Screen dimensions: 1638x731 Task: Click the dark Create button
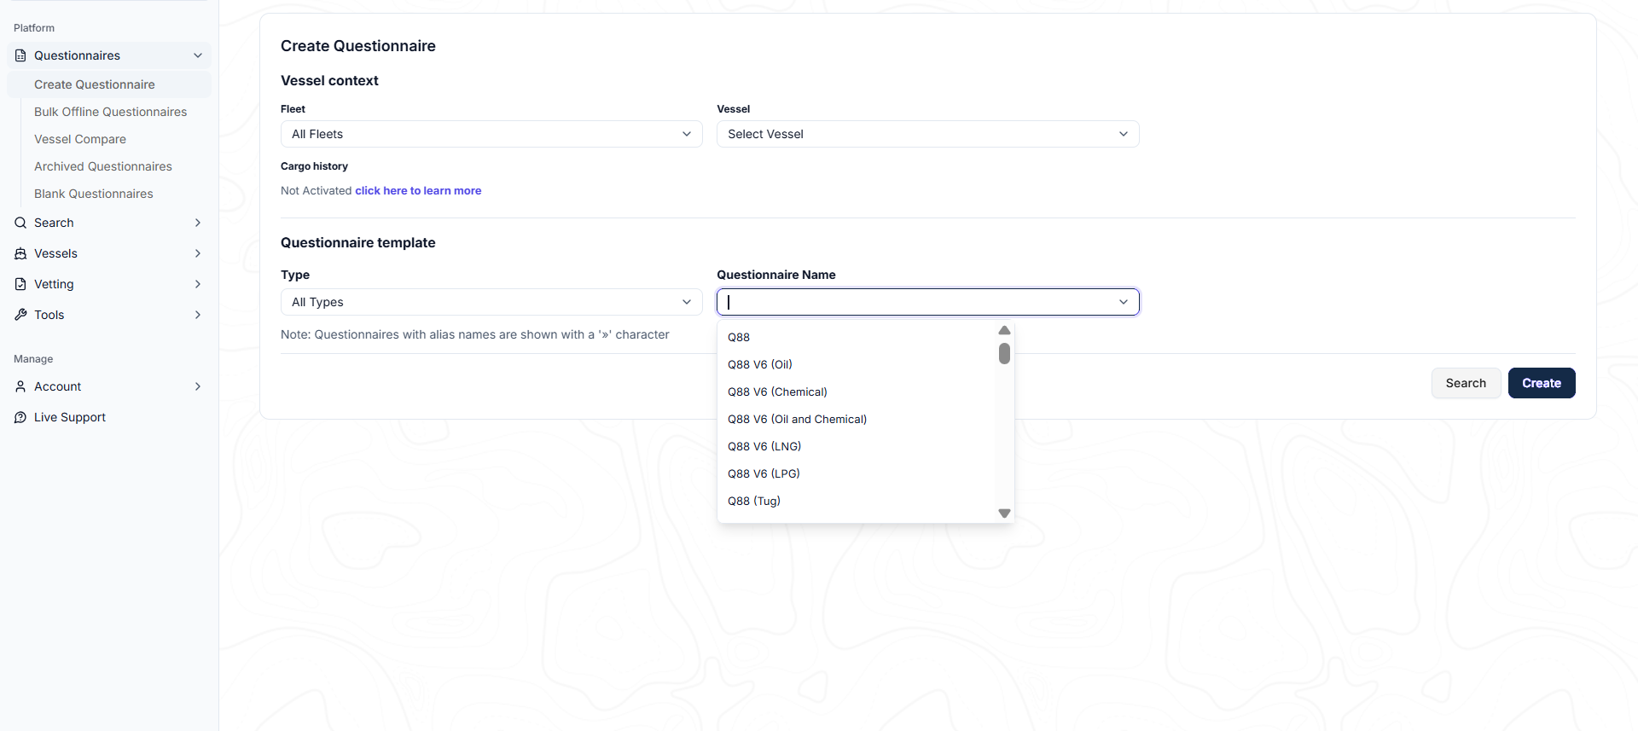tap(1542, 383)
